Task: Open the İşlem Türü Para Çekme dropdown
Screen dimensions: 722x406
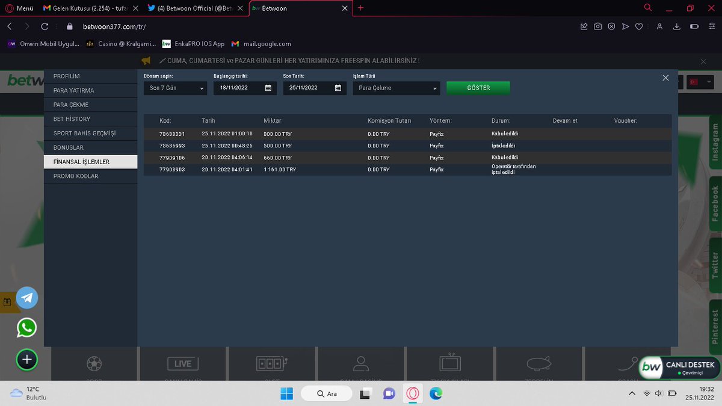Action: coord(396,88)
